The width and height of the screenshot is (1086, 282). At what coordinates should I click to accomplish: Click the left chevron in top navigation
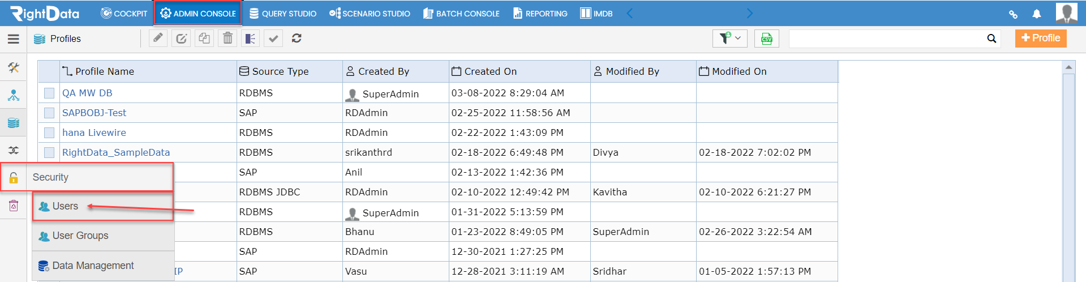629,13
